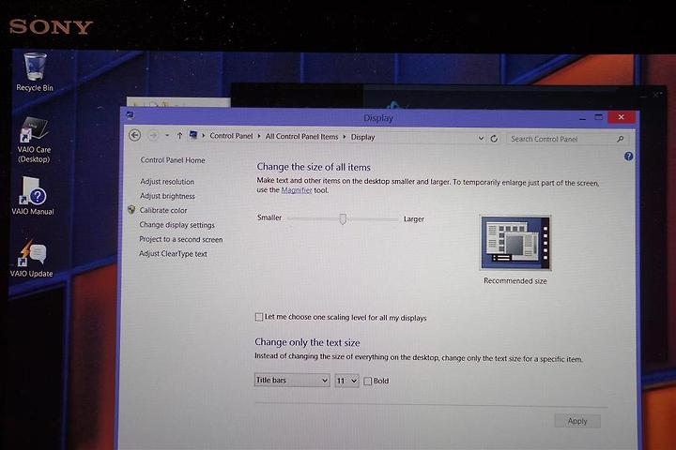Click the Refresh icon in address bar

(x=494, y=139)
